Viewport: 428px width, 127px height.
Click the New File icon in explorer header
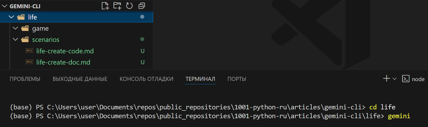click(x=105, y=6)
